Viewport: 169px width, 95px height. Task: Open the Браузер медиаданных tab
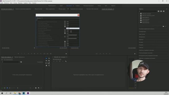[20, 57]
